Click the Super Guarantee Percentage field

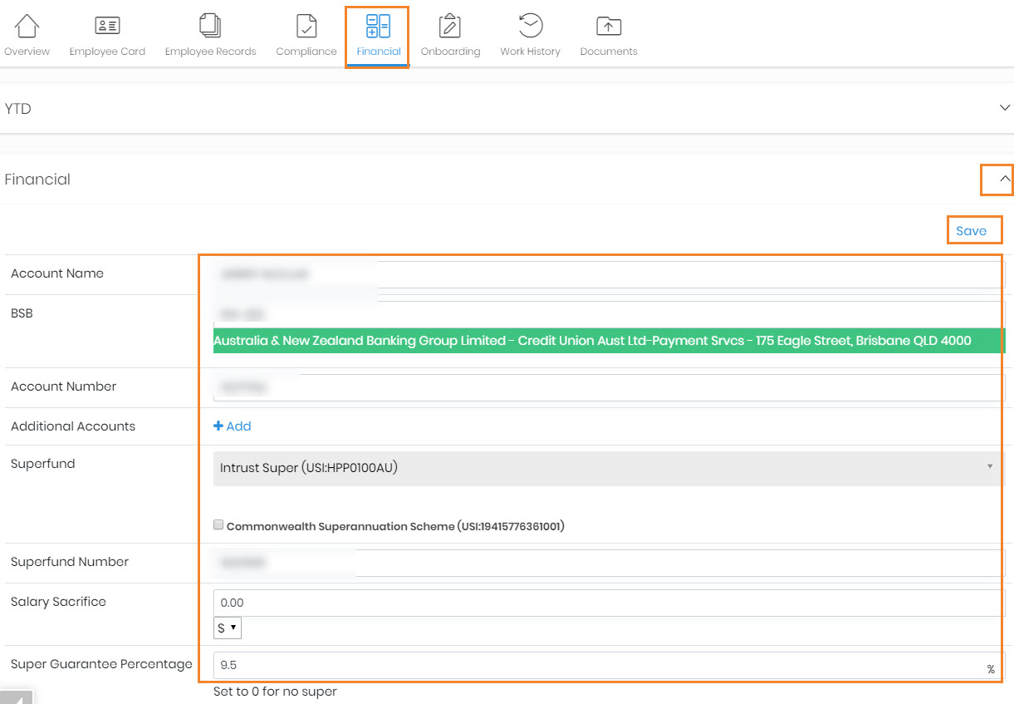pyautogui.click(x=598, y=665)
